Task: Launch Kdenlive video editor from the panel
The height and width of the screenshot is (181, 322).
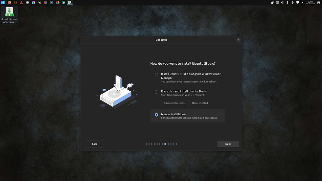Action: 46,2
